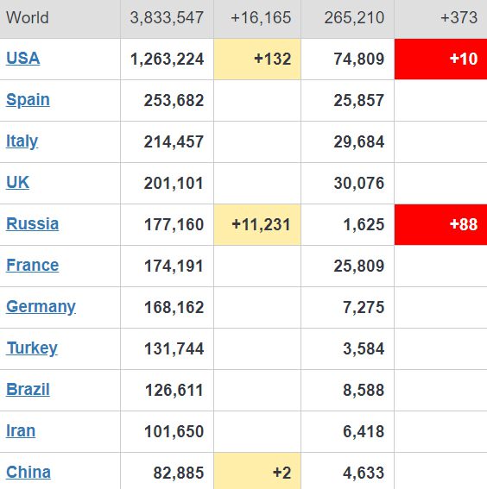Select Russia new cases cell +11,231
487x489 pixels.
257,224
